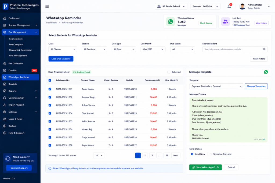The image size is (275, 183).
Task: Click the Users & Roles icon
Action: coord(5,119)
